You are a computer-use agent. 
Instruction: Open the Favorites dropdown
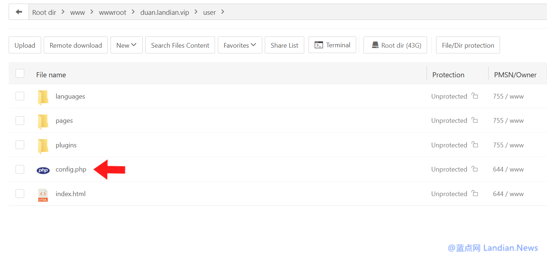[x=240, y=45]
